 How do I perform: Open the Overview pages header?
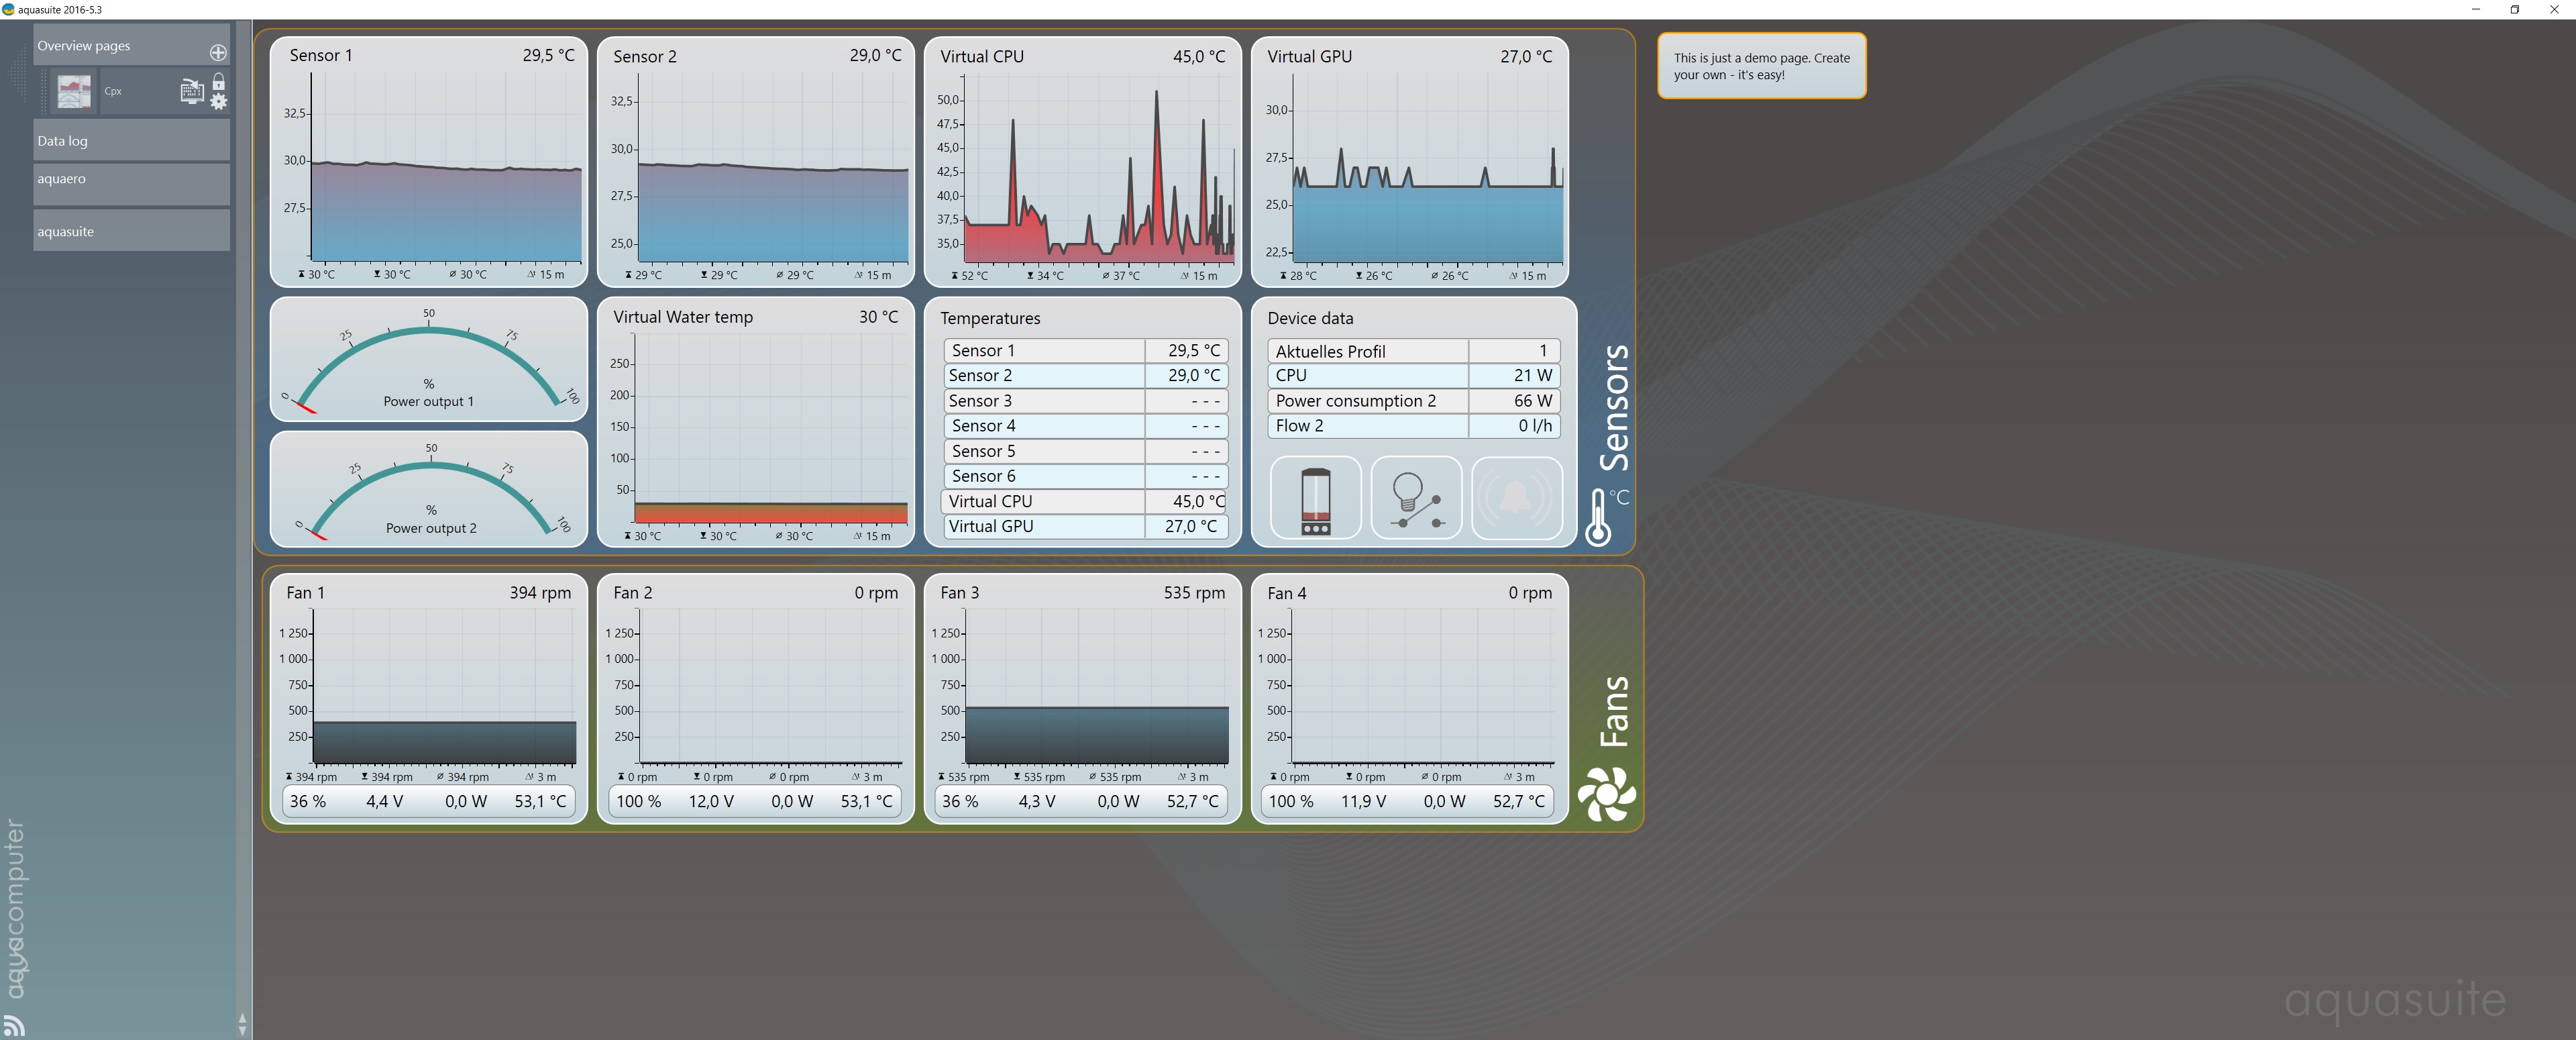click(x=110, y=46)
